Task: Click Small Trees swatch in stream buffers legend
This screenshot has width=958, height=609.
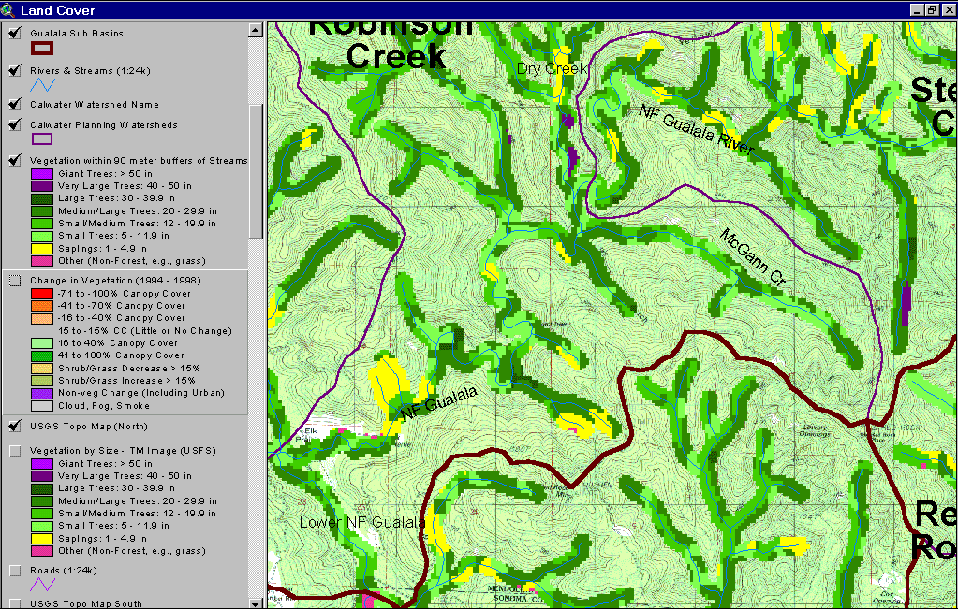Action: point(42,236)
